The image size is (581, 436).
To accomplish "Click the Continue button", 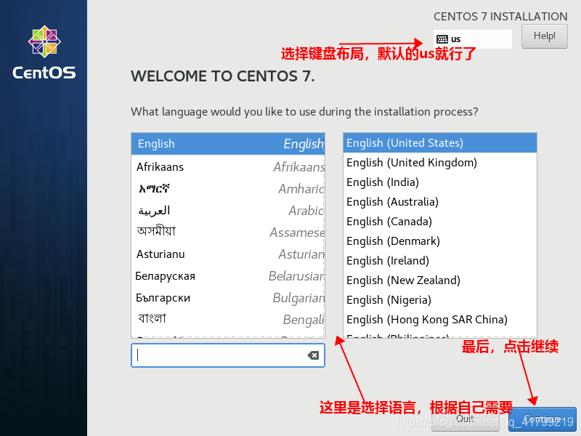I will [543, 419].
